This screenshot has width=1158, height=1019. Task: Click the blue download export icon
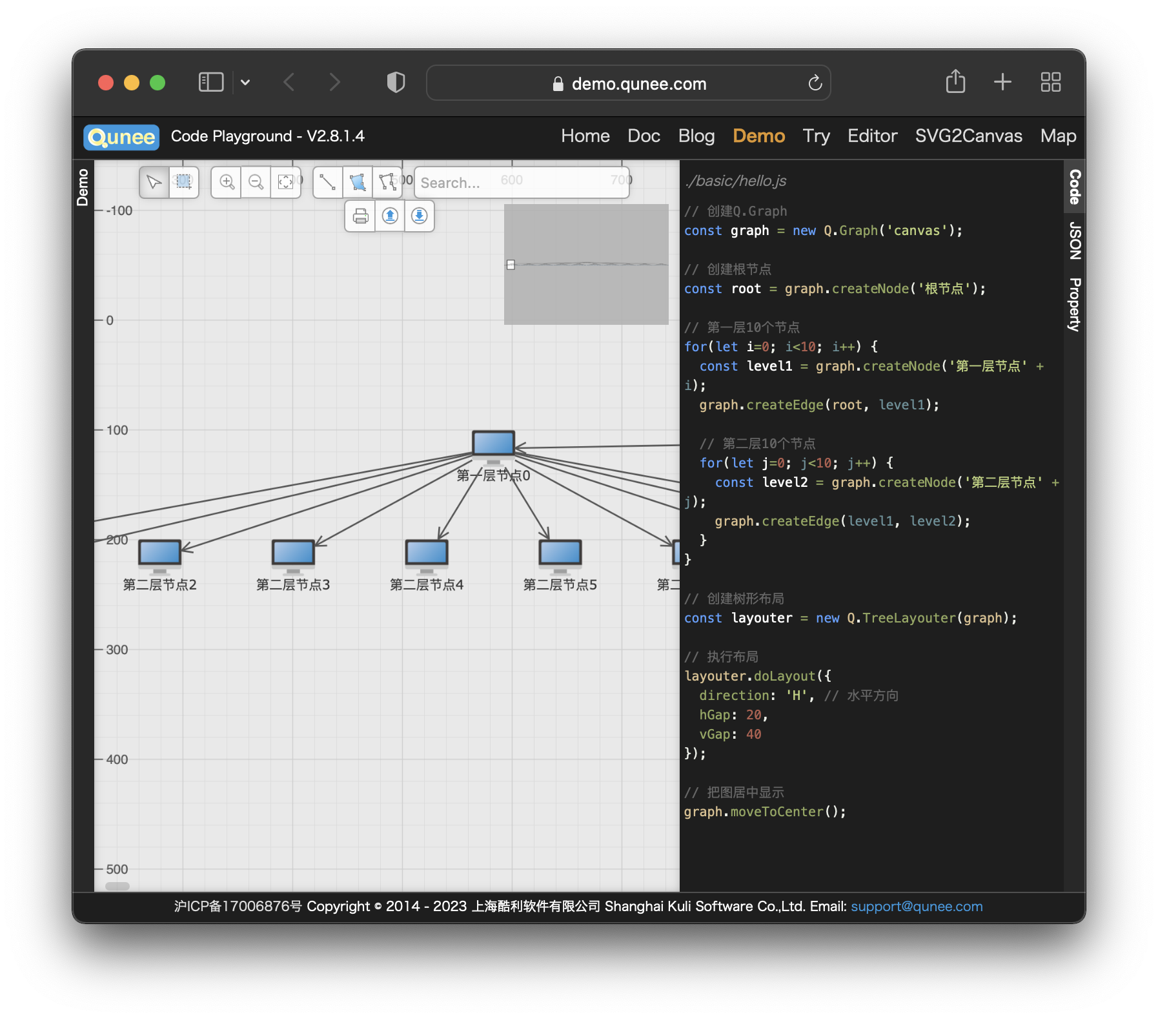click(x=420, y=216)
